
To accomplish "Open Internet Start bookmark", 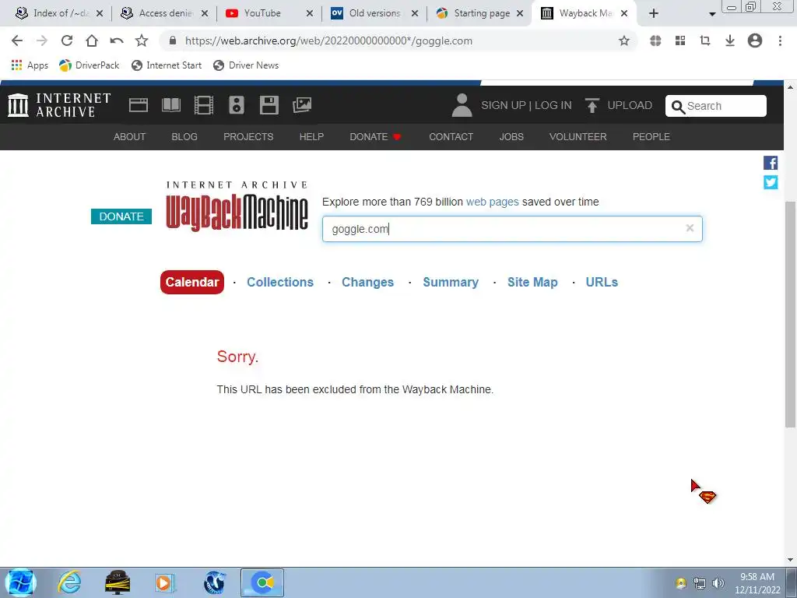I will pyautogui.click(x=167, y=65).
